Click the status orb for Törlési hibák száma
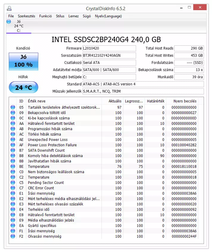Screen dimensions: 212x252 (x=13, y=134)
